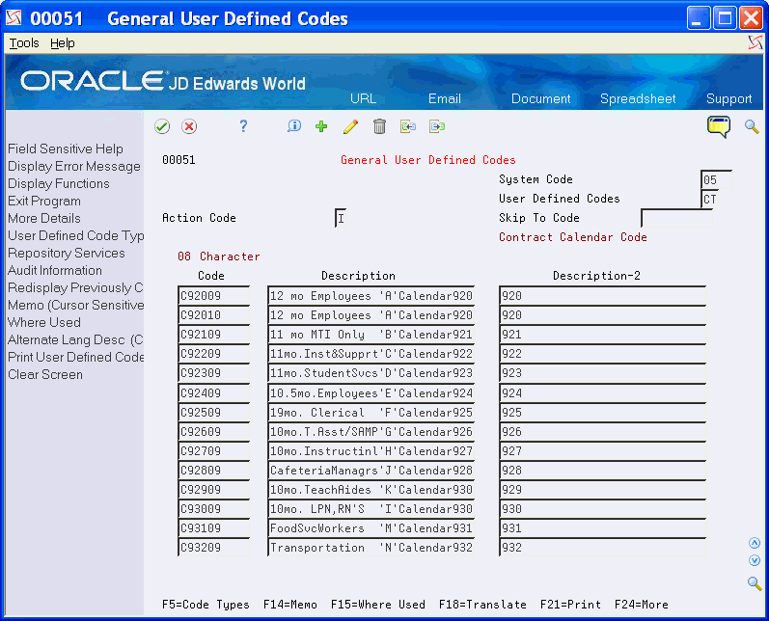This screenshot has height=621, width=769.
Task: Click the Inquire info icon in toolbar
Action: (x=293, y=126)
